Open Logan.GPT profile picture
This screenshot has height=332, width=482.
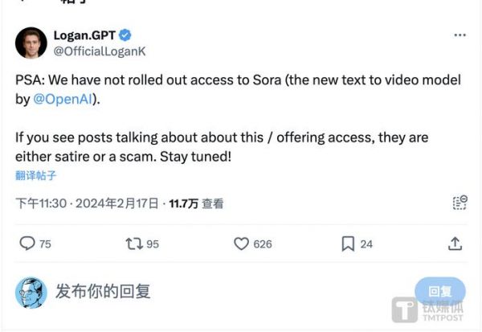[31, 43]
